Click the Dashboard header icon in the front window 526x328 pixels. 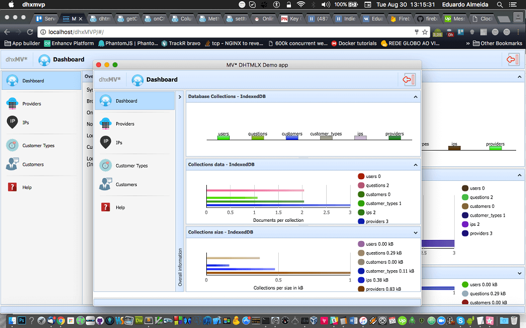pyautogui.click(x=137, y=80)
